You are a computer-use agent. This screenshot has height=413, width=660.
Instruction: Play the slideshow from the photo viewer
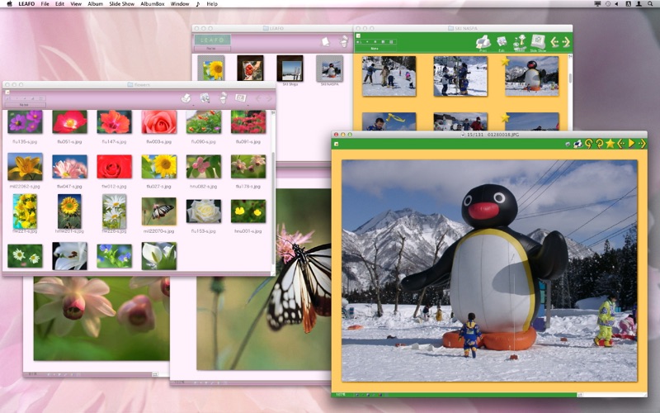pos(631,144)
